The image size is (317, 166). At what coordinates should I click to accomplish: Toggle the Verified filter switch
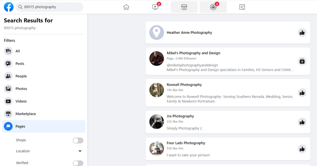tap(78, 163)
